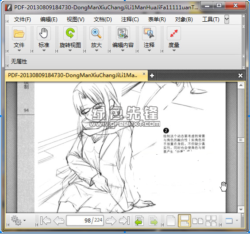Close all tabs with the X button
This screenshot has height=234, width=250.
240,75
